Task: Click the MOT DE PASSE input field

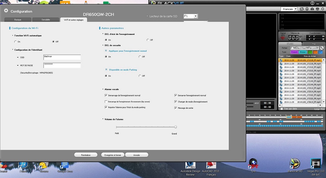Action: click(62, 65)
